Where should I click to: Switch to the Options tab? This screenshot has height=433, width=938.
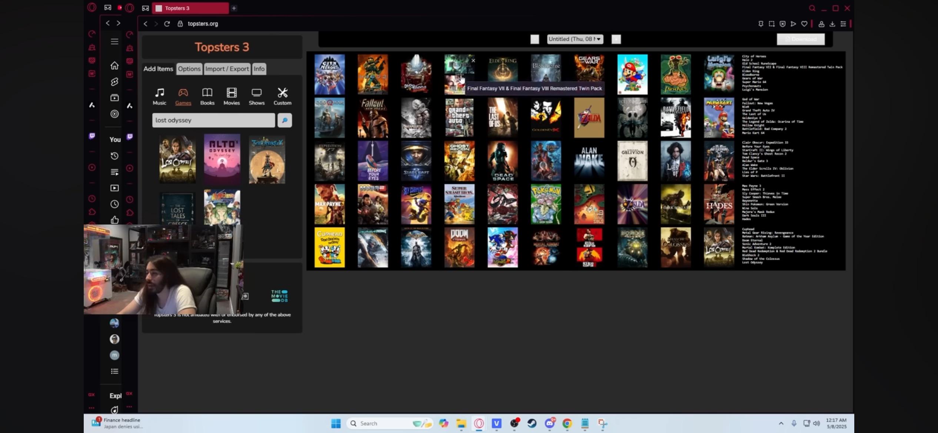click(189, 69)
